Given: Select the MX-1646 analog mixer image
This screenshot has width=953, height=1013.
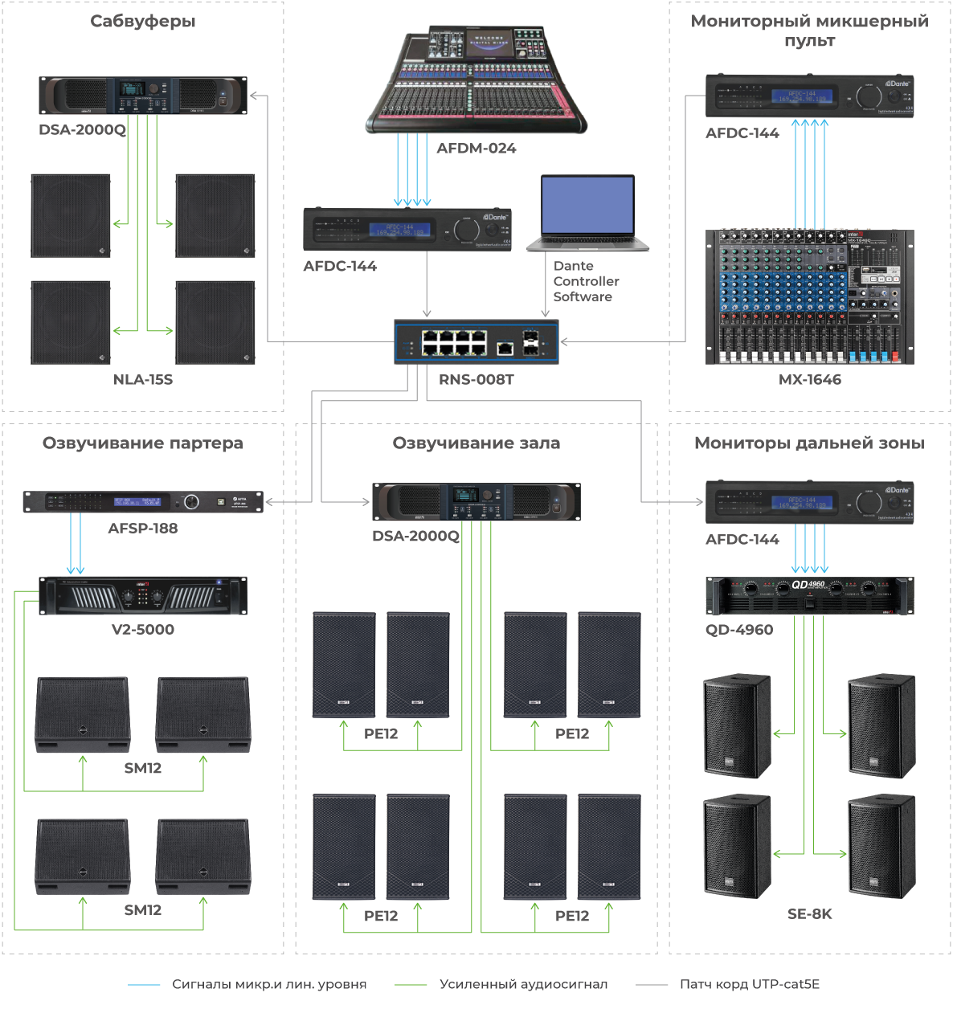Looking at the screenshot, I should tap(810, 296).
